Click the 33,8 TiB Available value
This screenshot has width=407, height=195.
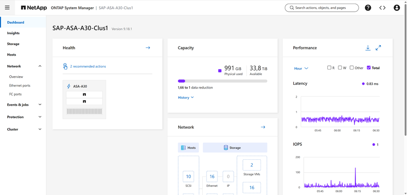(x=259, y=68)
